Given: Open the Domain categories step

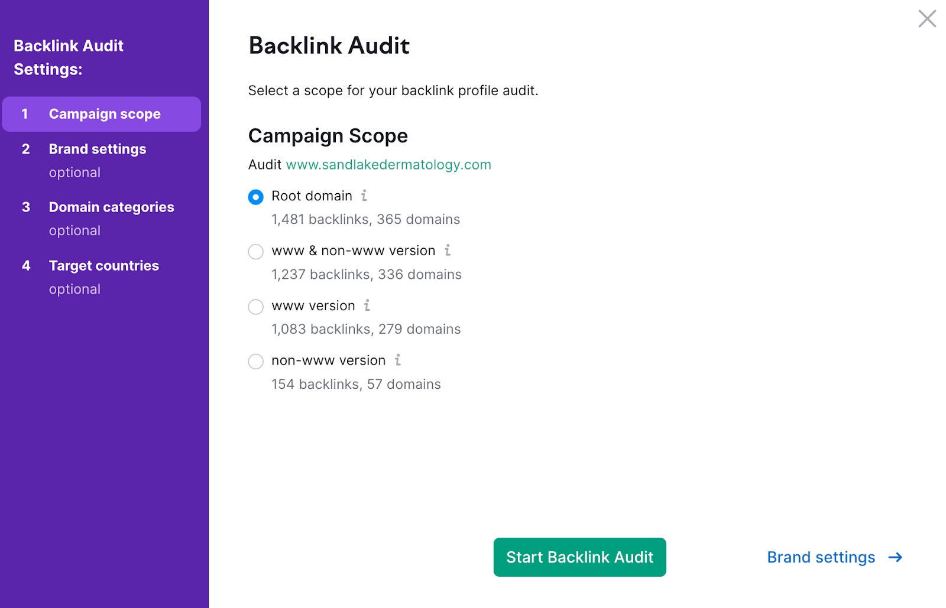Looking at the screenshot, I should tap(111, 207).
